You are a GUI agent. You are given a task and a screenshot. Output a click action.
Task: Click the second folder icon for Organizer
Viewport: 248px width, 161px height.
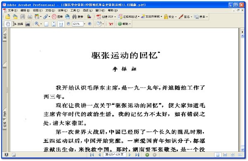15,17
